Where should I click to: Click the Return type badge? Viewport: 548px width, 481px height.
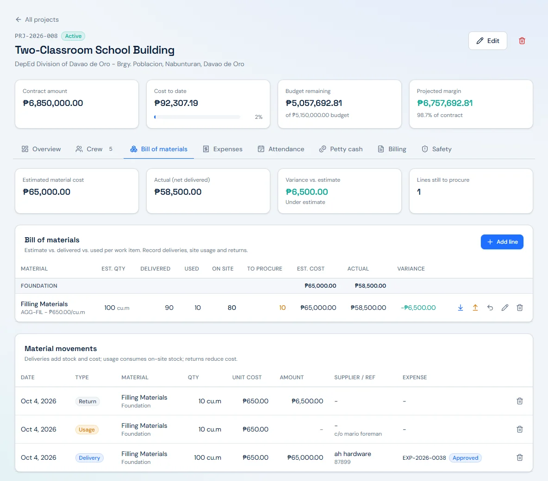click(x=87, y=401)
